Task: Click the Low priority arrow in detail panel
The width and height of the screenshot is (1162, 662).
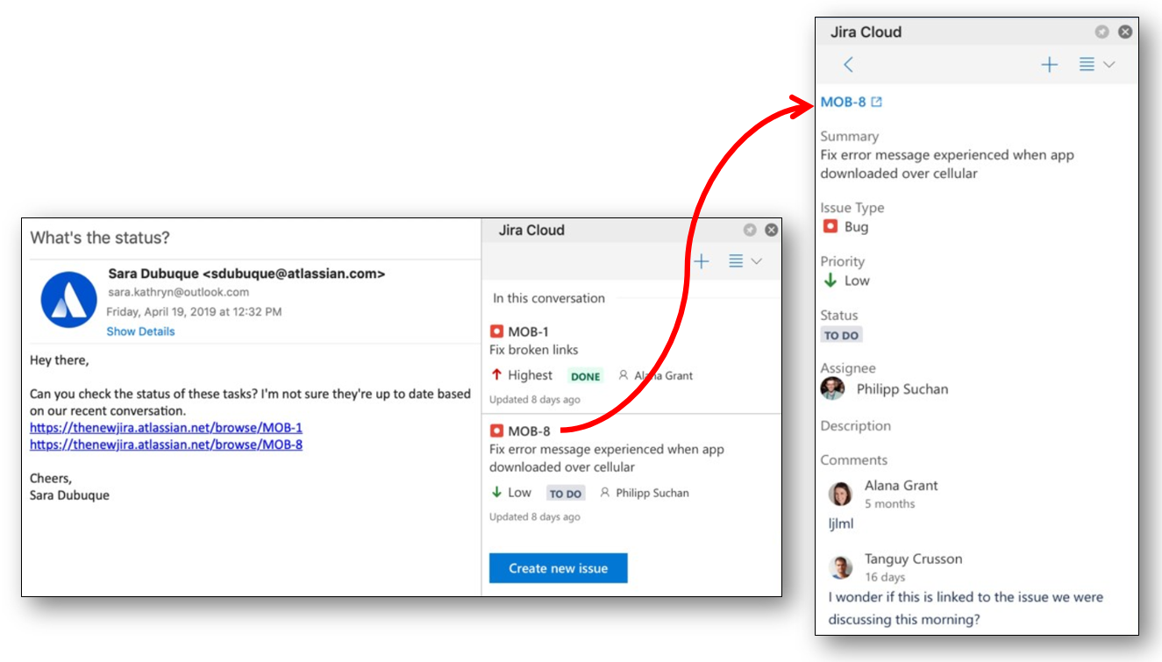Action: coord(831,281)
